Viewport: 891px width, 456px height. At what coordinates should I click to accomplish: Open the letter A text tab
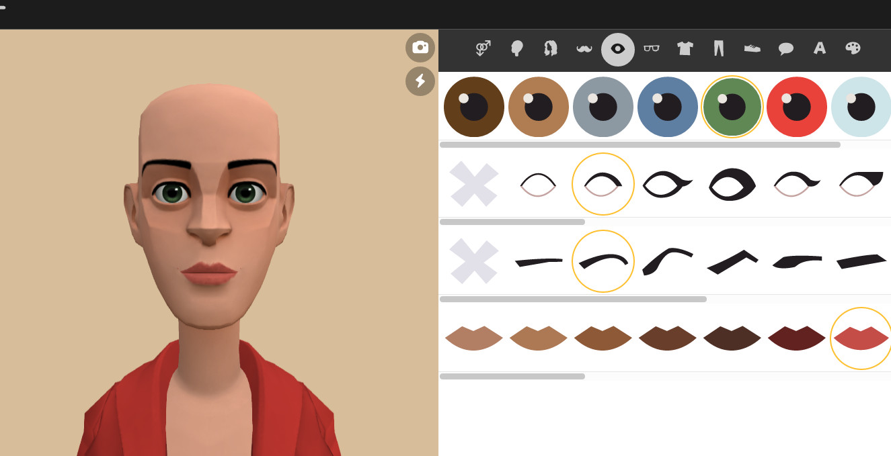819,48
